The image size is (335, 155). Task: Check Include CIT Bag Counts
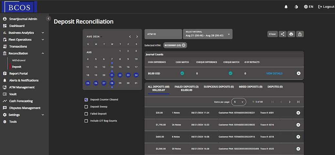(86, 121)
